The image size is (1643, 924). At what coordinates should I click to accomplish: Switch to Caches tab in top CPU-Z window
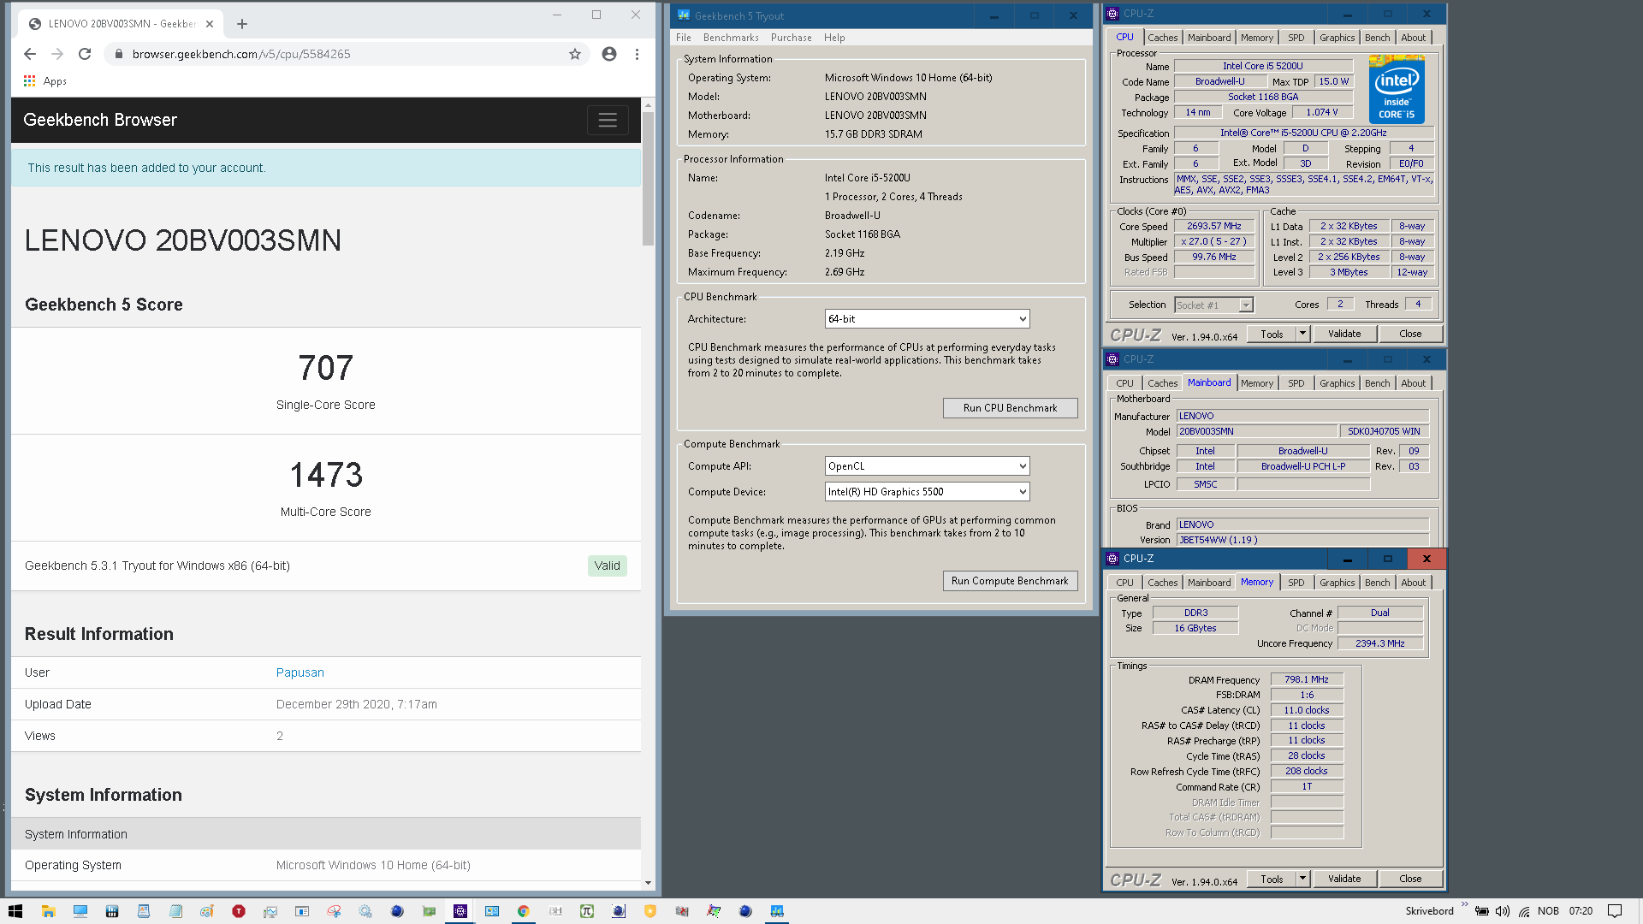pyautogui.click(x=1162, y=38)
